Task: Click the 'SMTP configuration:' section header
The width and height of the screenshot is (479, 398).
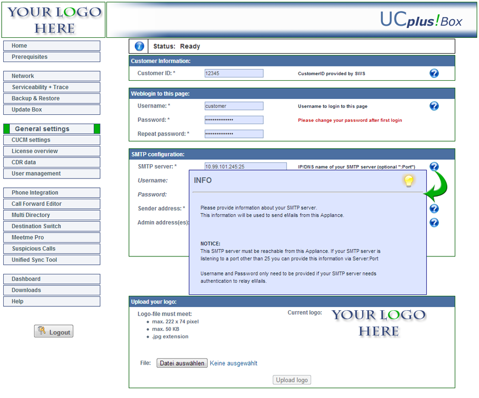Action: coord(158,154)
